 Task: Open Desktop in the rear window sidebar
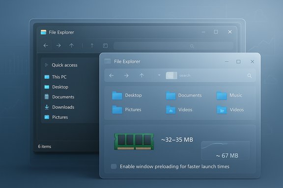(60, 87)
